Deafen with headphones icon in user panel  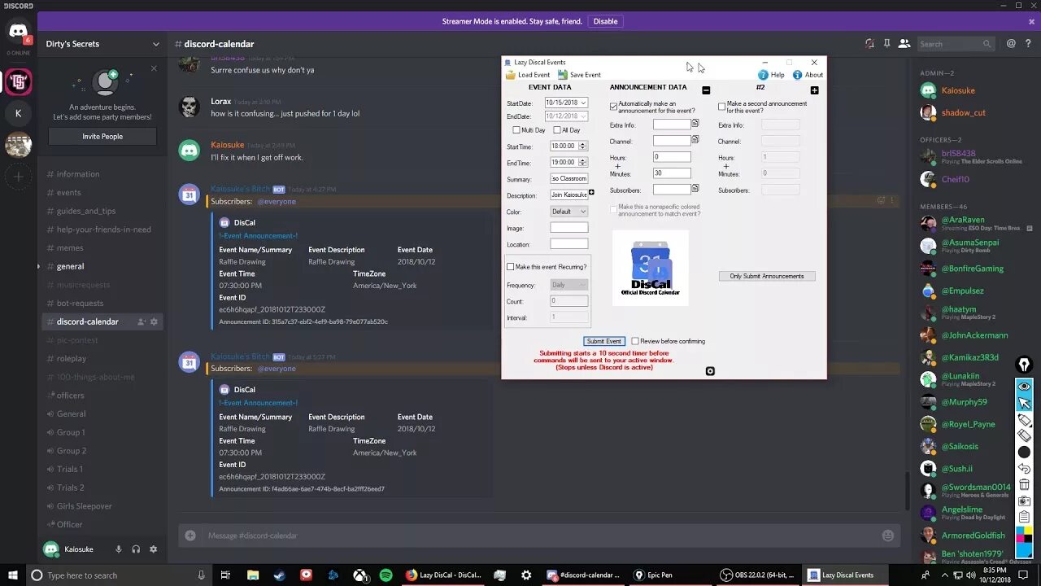pyautogui.click(x=136, y=549)
